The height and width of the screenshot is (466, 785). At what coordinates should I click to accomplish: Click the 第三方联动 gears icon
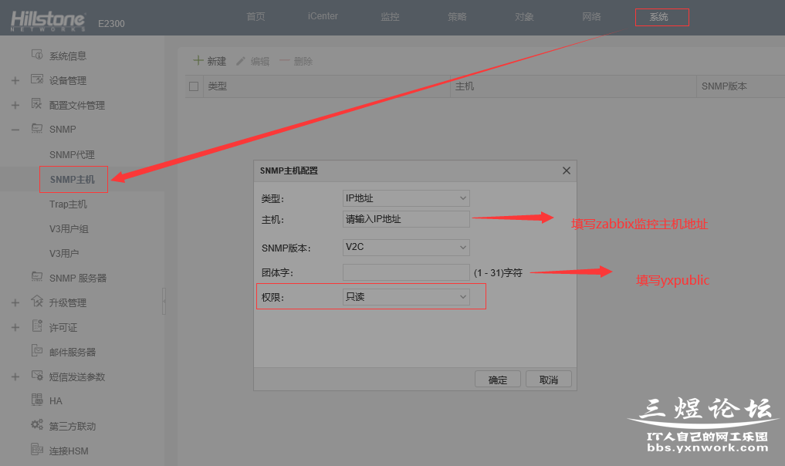click(x=37, y=424)
